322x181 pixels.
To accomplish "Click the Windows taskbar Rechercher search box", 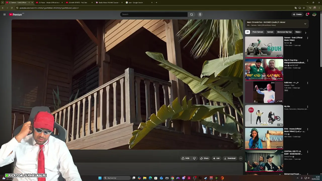I will pos(117,178).
